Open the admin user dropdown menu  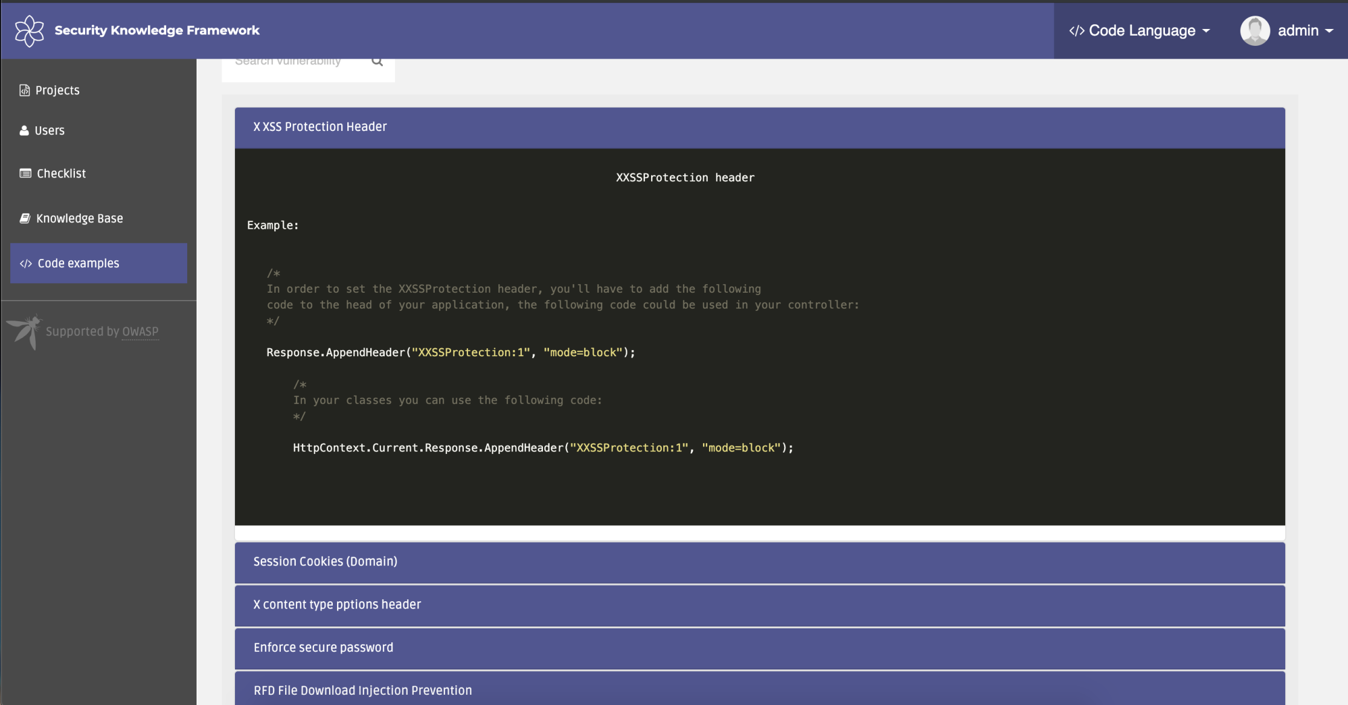click(1305, 31)
